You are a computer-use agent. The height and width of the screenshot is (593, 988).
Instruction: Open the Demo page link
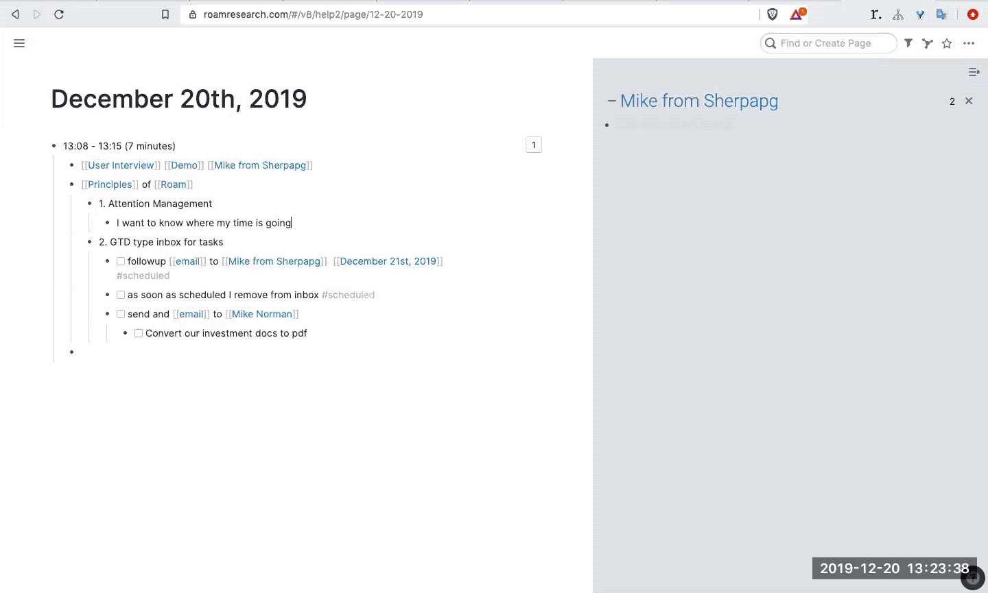(184, 165)
